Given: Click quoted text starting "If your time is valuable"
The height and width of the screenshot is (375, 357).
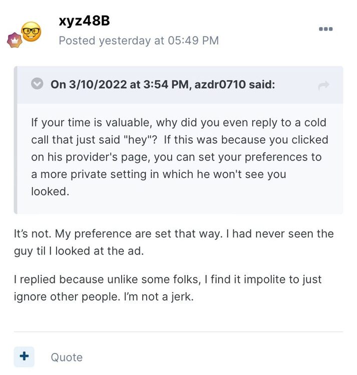Looking at the screenshot, I should pos(179,123).
